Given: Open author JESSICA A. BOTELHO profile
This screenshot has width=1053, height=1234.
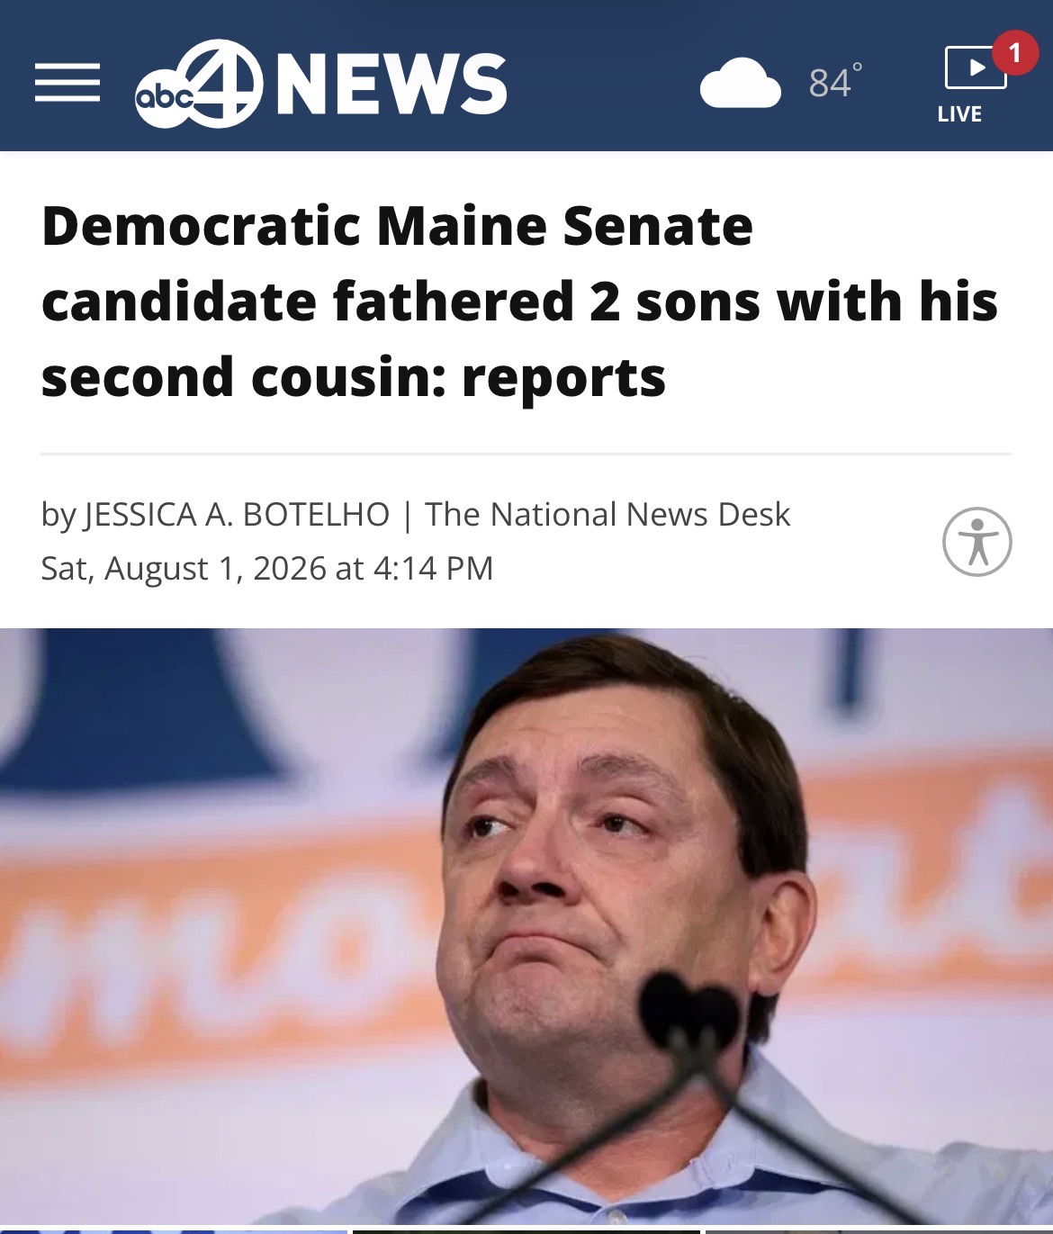Looking at the screenshot, I should click(x=238, y=515).
